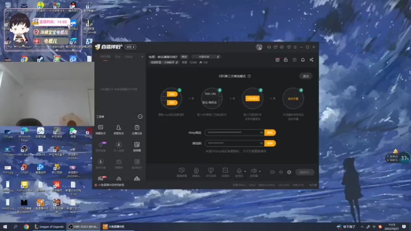Viewport: 411px width, 231px height.
Task: Open the 弹幕助手 tool in toolbox
Action: pyautogui.click(x=101, y=130)
